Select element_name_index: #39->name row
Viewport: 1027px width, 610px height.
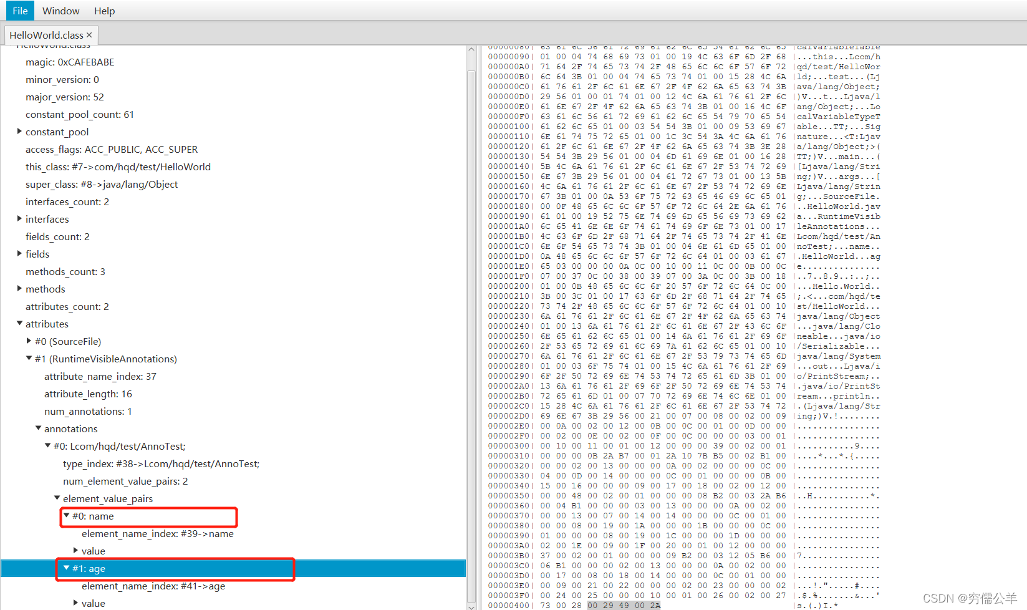click(x=158, y=533)
